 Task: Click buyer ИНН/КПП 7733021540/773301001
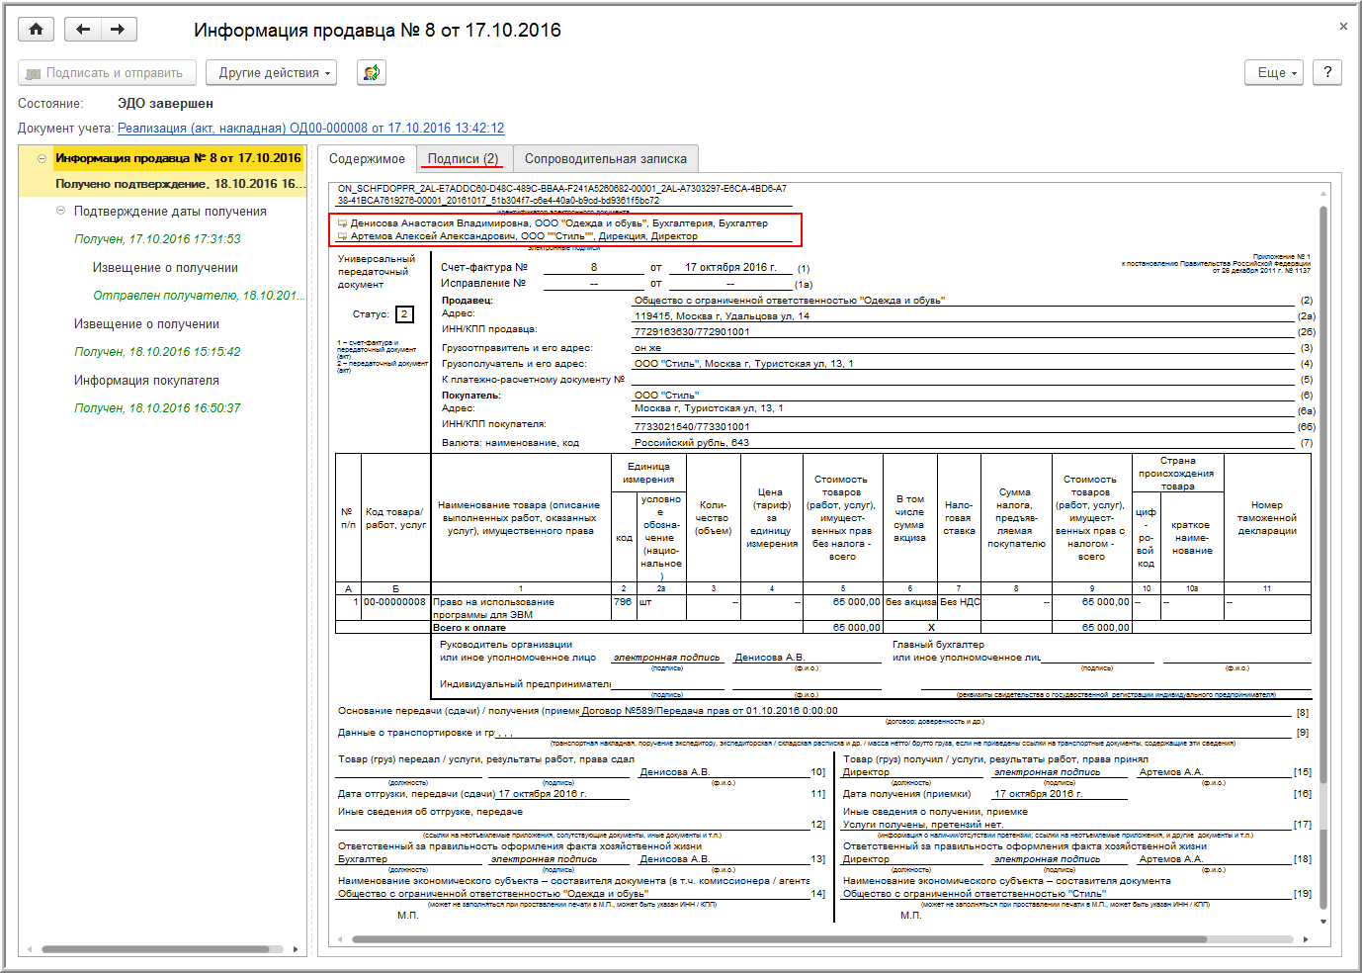(x=692, y=427)
